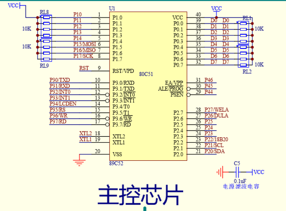Click the inversion bubble on the ALE/PROG pin
This screenshot has height=211, width=286.
point(189,89)
